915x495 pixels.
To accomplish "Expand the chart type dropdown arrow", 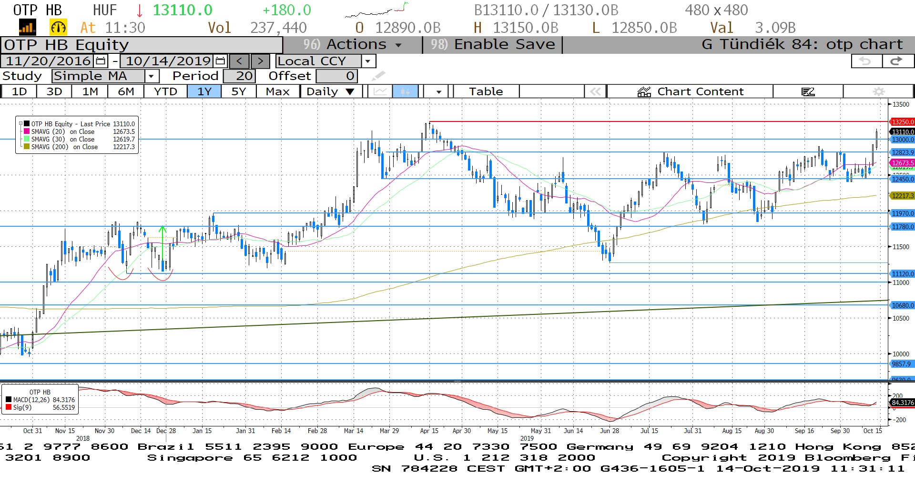I will (438, 91).
